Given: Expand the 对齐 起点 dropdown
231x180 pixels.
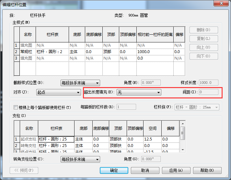Looking at the screenshot, I should (58, 93).
